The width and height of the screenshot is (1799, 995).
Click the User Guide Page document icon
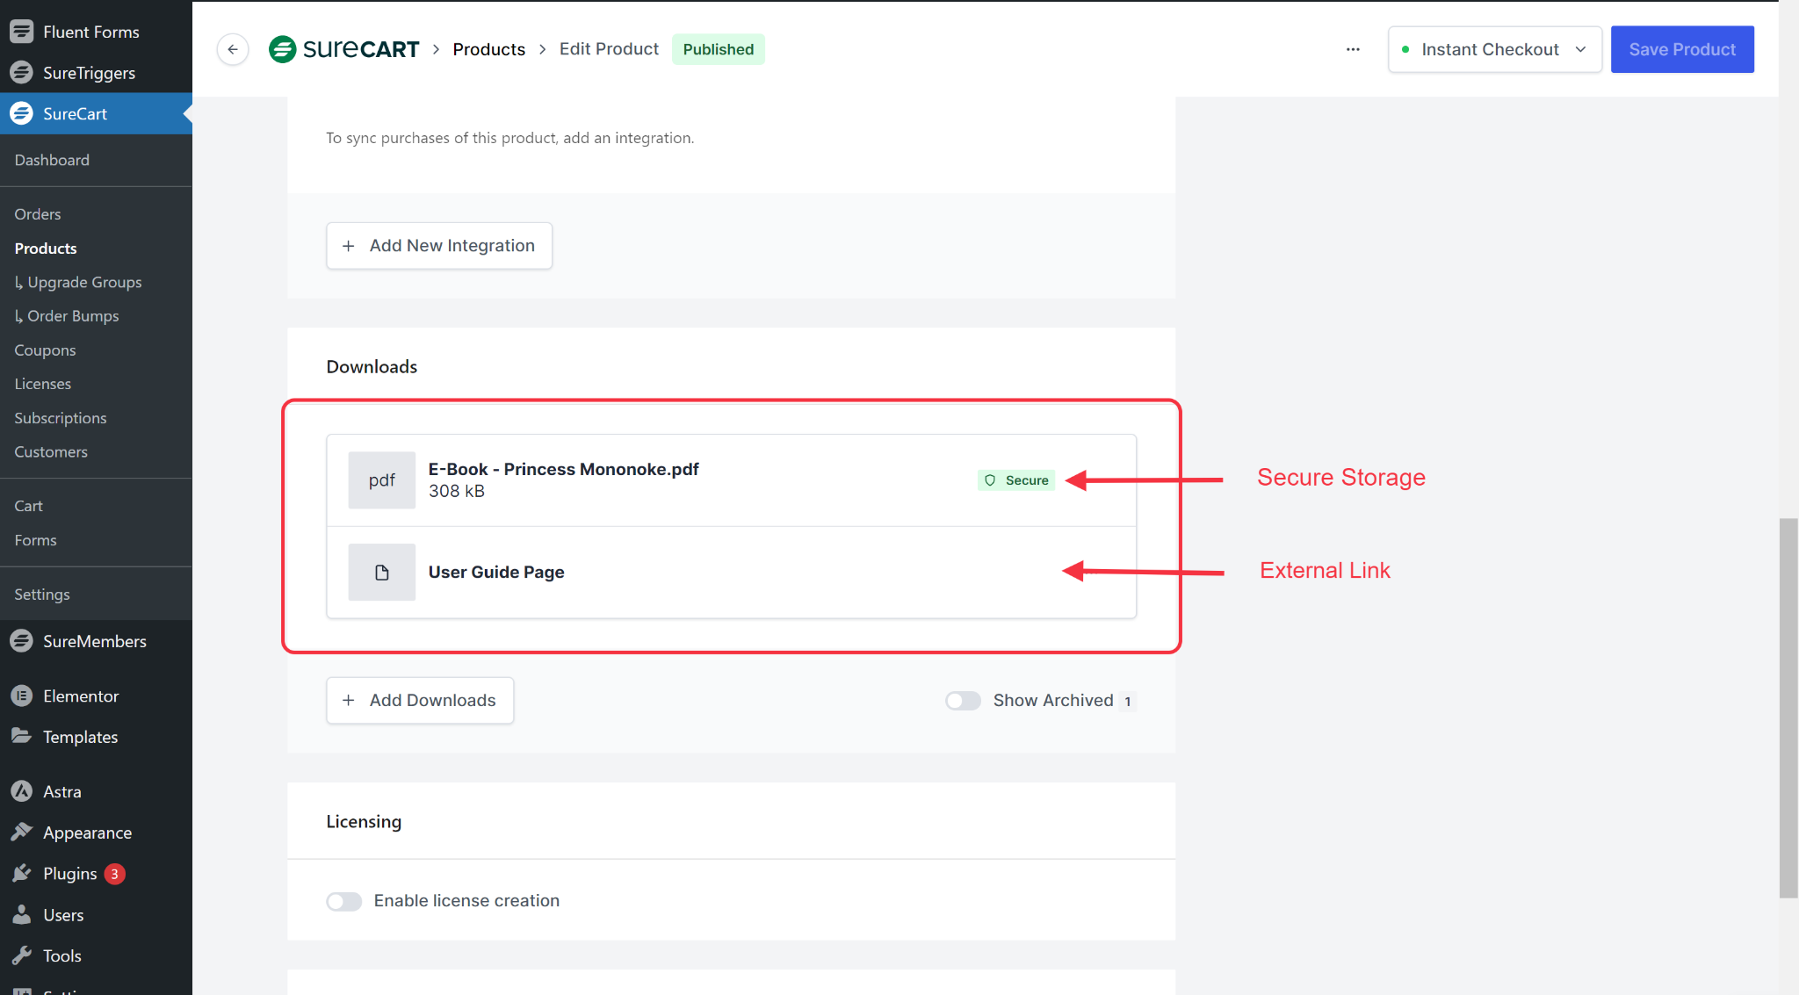(x=381, y=573)
